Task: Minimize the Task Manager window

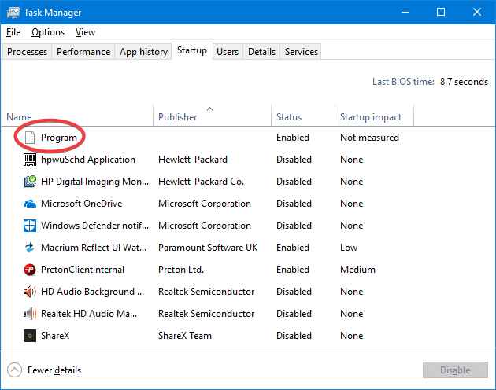Action: [x=405, y=13]
